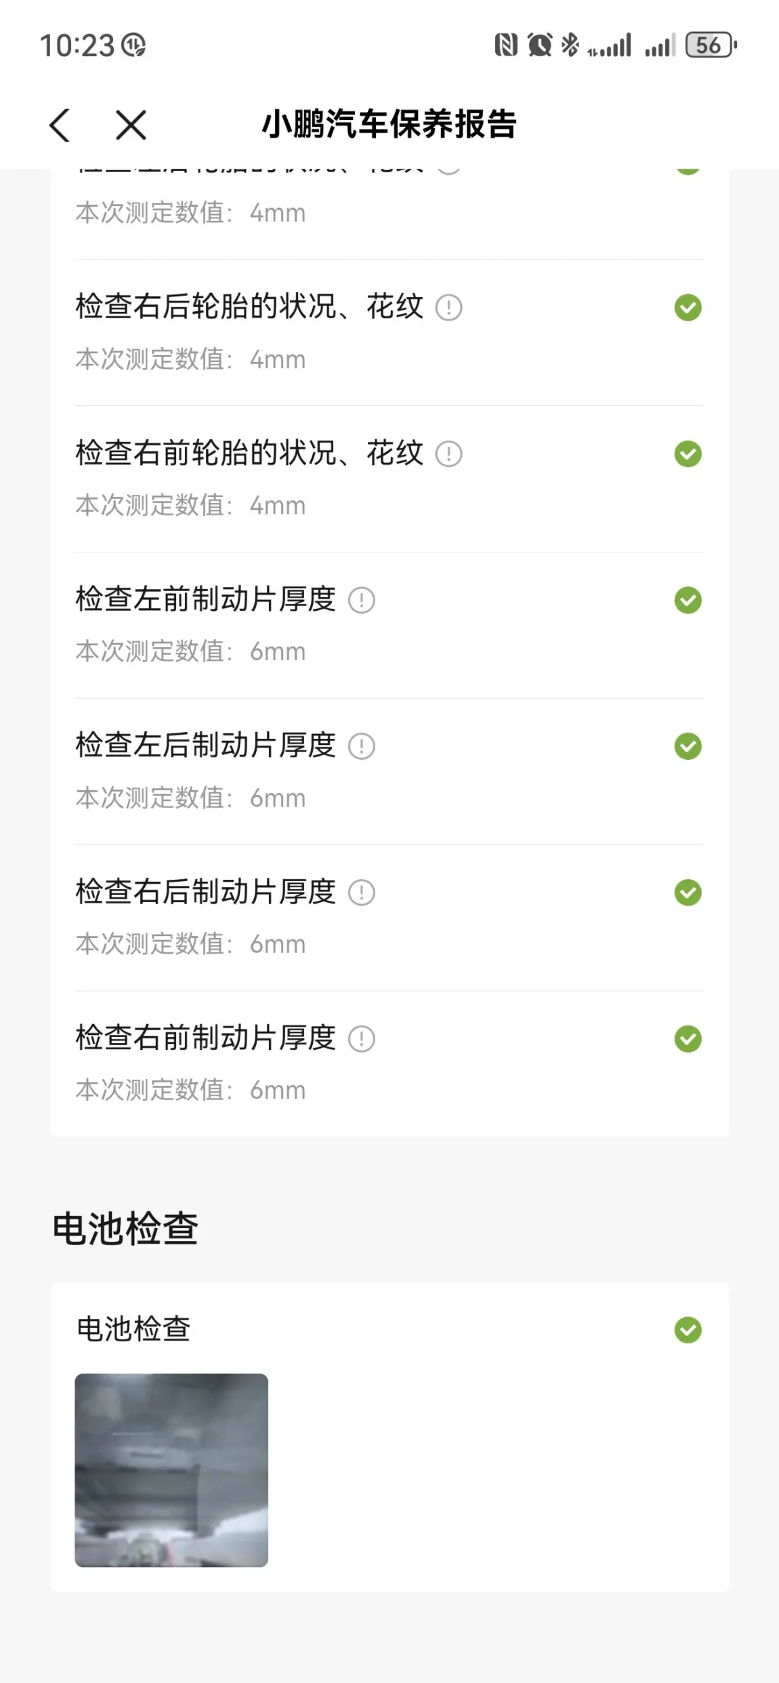Tap green check for right front tire
Image resolution: width=779 pixels, height=1683 pixels.
[x=688, y=454]
